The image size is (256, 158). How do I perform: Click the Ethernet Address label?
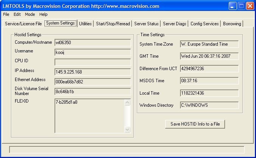pos(30,80)
